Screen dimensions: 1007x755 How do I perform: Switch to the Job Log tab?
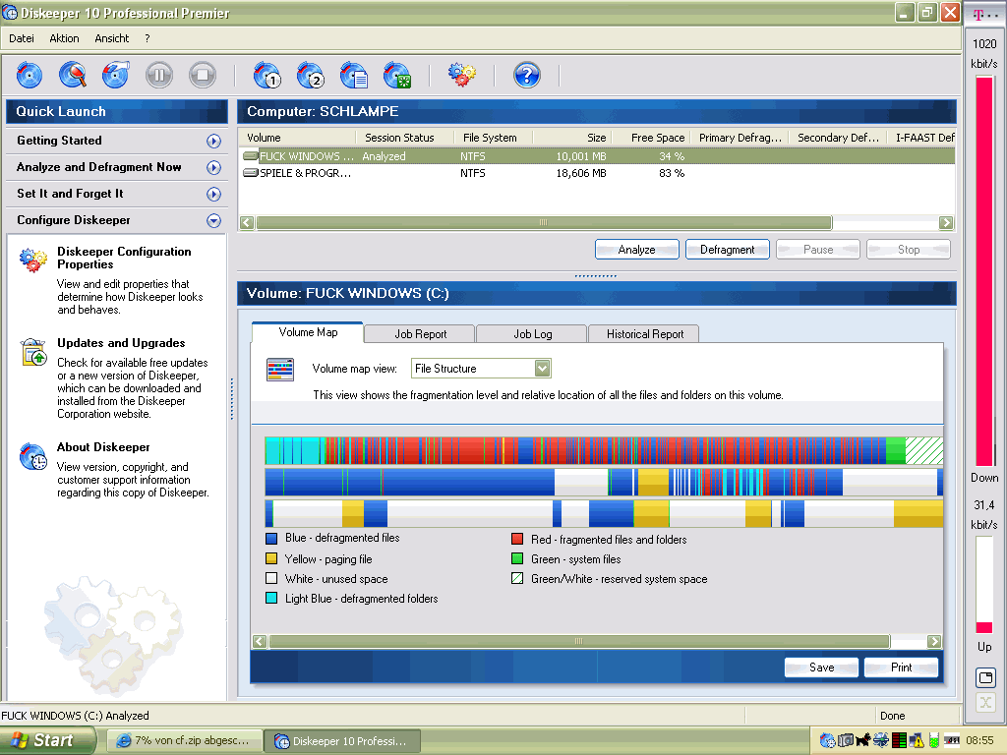coord(532,334)
